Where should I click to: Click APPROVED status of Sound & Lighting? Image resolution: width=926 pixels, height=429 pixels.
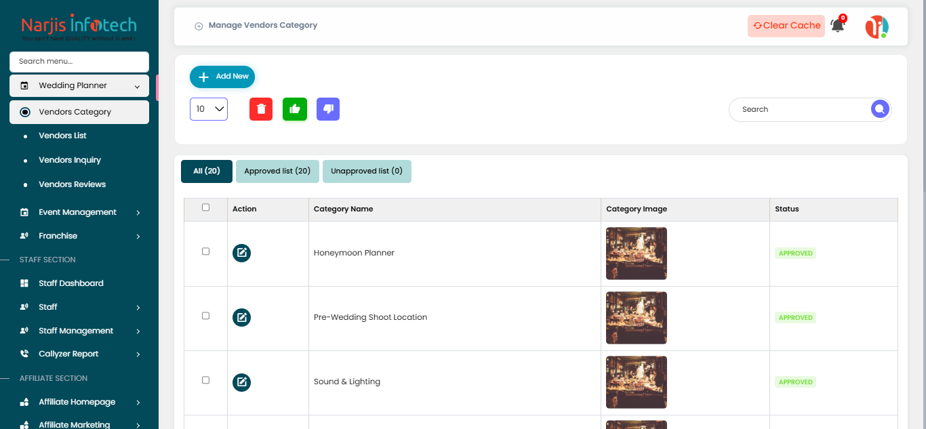tap(796, 382)
